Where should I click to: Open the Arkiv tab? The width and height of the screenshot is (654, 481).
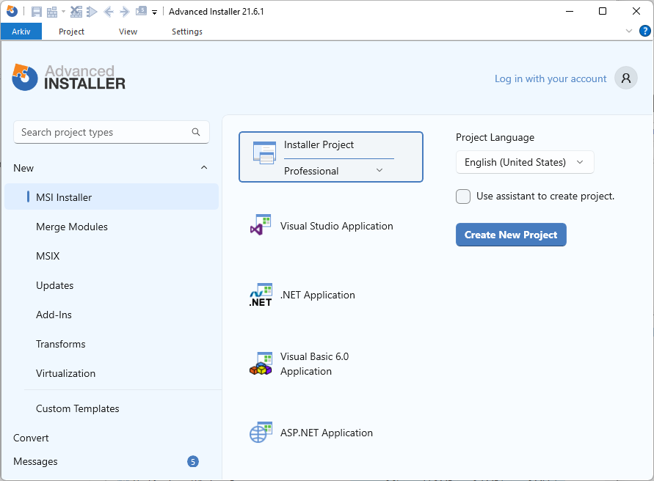coord(21,32)
